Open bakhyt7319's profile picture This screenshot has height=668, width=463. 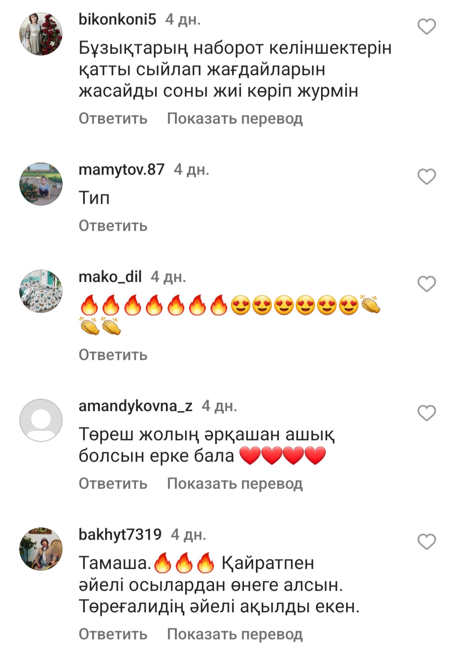point(41,549)
